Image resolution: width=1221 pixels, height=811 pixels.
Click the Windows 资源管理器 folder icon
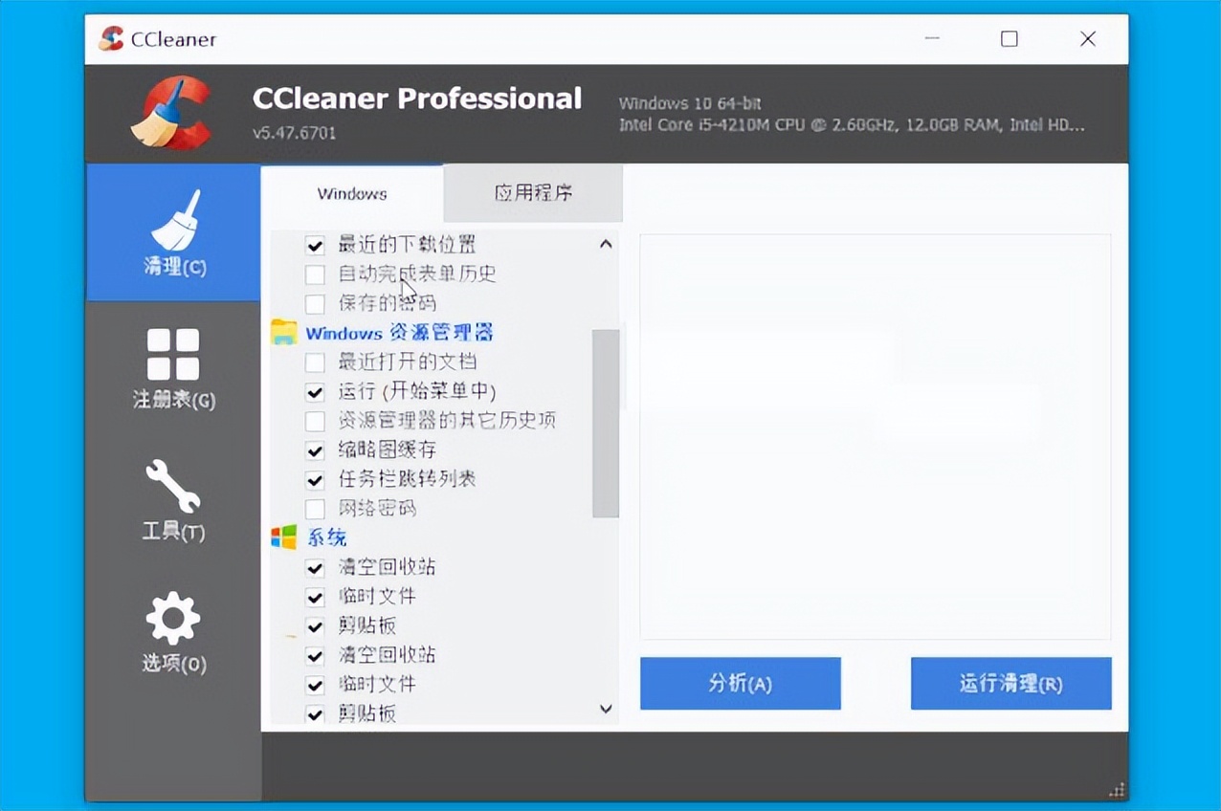click(x=284, y=332)
